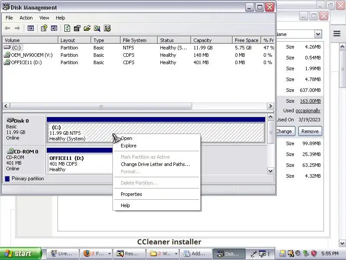Click the Disk Management title bar icon

coord(6,7)
